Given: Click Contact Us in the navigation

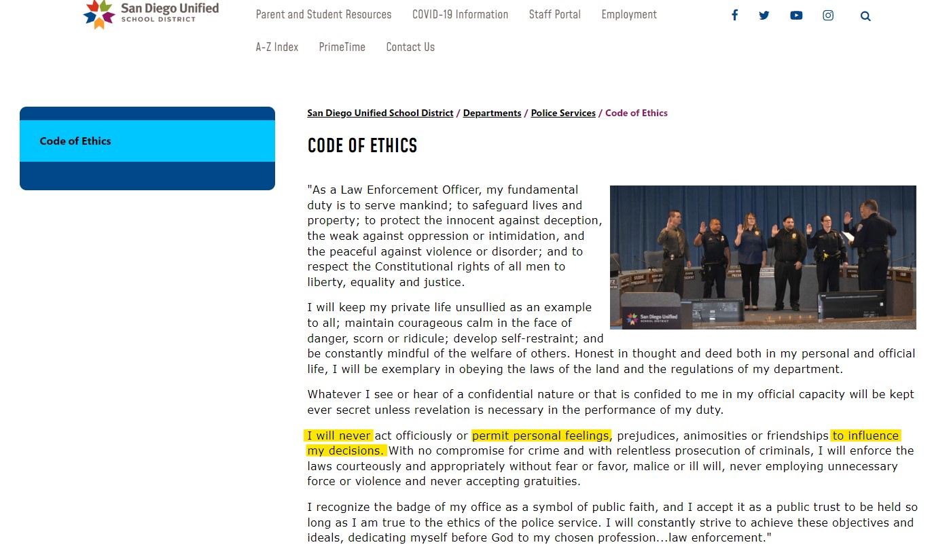Looking at the screenshot, I should pos(410,47).
